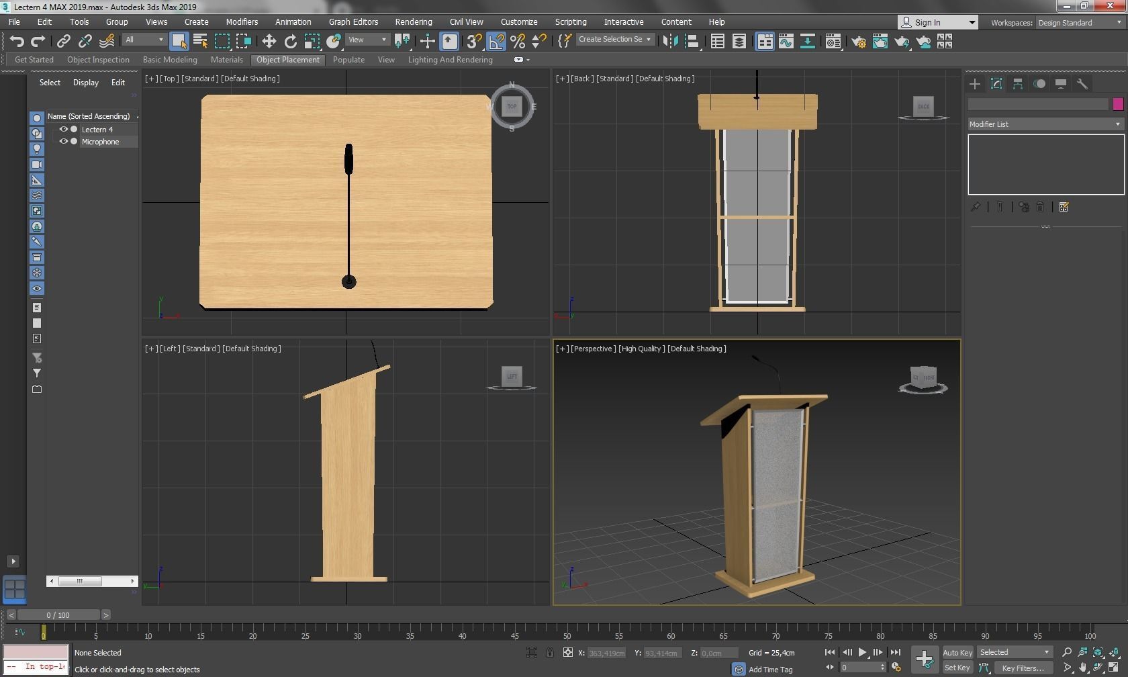Click the time slider at 0 / 100
This screenshot has width=1128, height=677.
tap(58, 615)
